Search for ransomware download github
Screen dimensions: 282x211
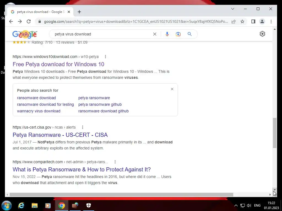pyautogui.click(x=104, y=111)
